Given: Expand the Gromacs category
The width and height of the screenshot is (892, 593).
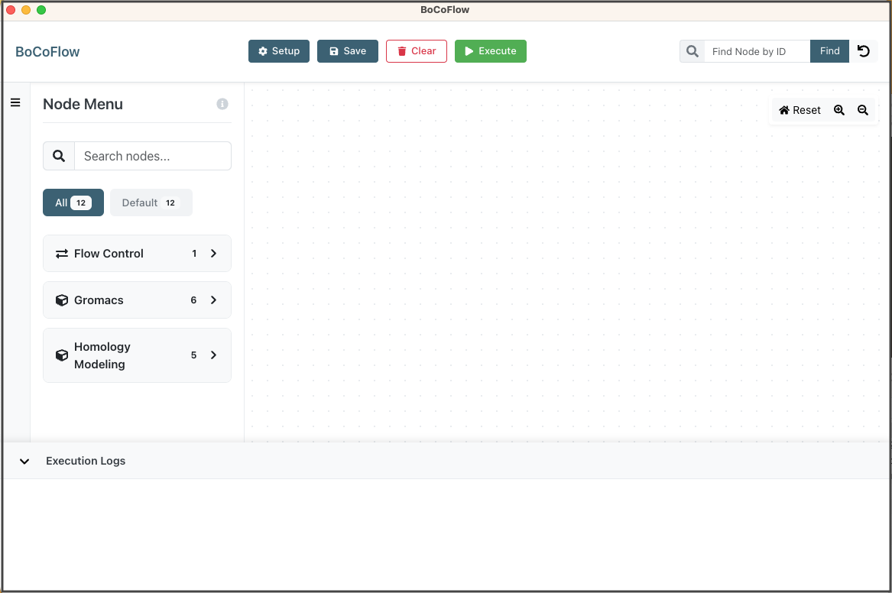Looking at the screenshot, I should 137,300.
